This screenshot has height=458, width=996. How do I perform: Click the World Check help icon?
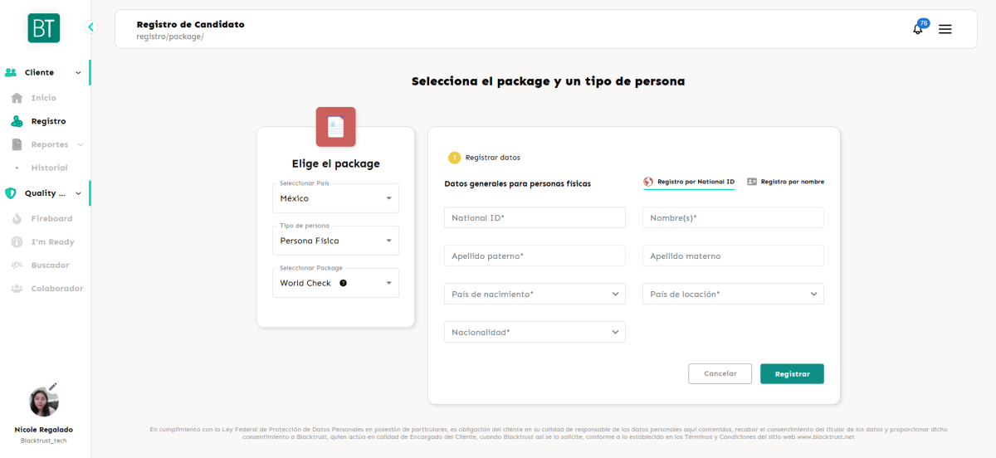click(x=343, y=283)
